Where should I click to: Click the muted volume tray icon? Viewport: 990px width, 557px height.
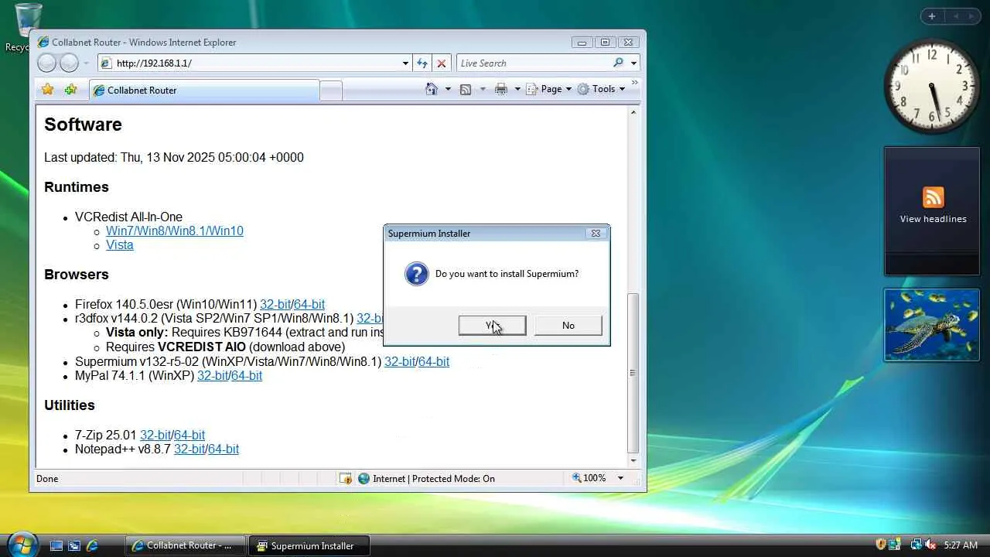[930, 545]
